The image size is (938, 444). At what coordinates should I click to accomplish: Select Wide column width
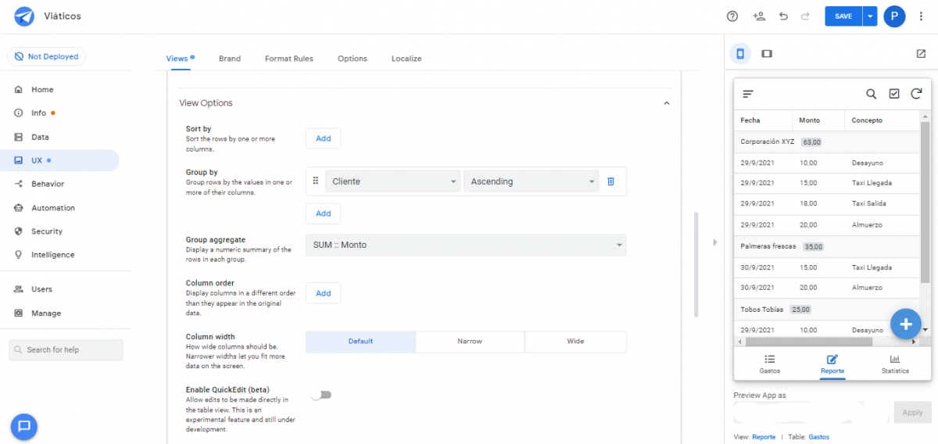click(x=575, y=342)
